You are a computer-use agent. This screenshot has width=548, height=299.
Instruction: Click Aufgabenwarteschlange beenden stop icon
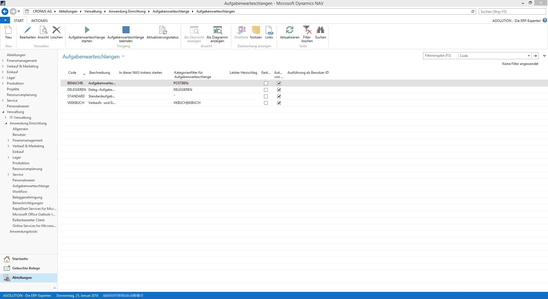click(x=126, y=30)
